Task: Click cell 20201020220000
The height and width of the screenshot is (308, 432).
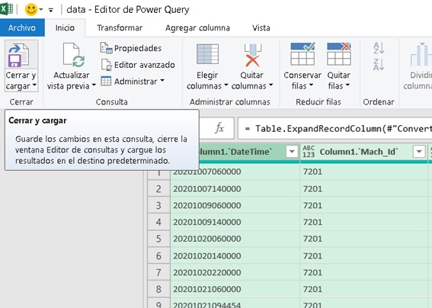Action: coord(235,272)
